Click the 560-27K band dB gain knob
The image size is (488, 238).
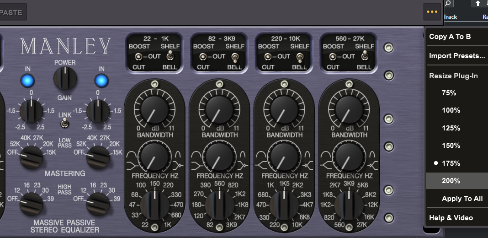[x=349, y=109]
